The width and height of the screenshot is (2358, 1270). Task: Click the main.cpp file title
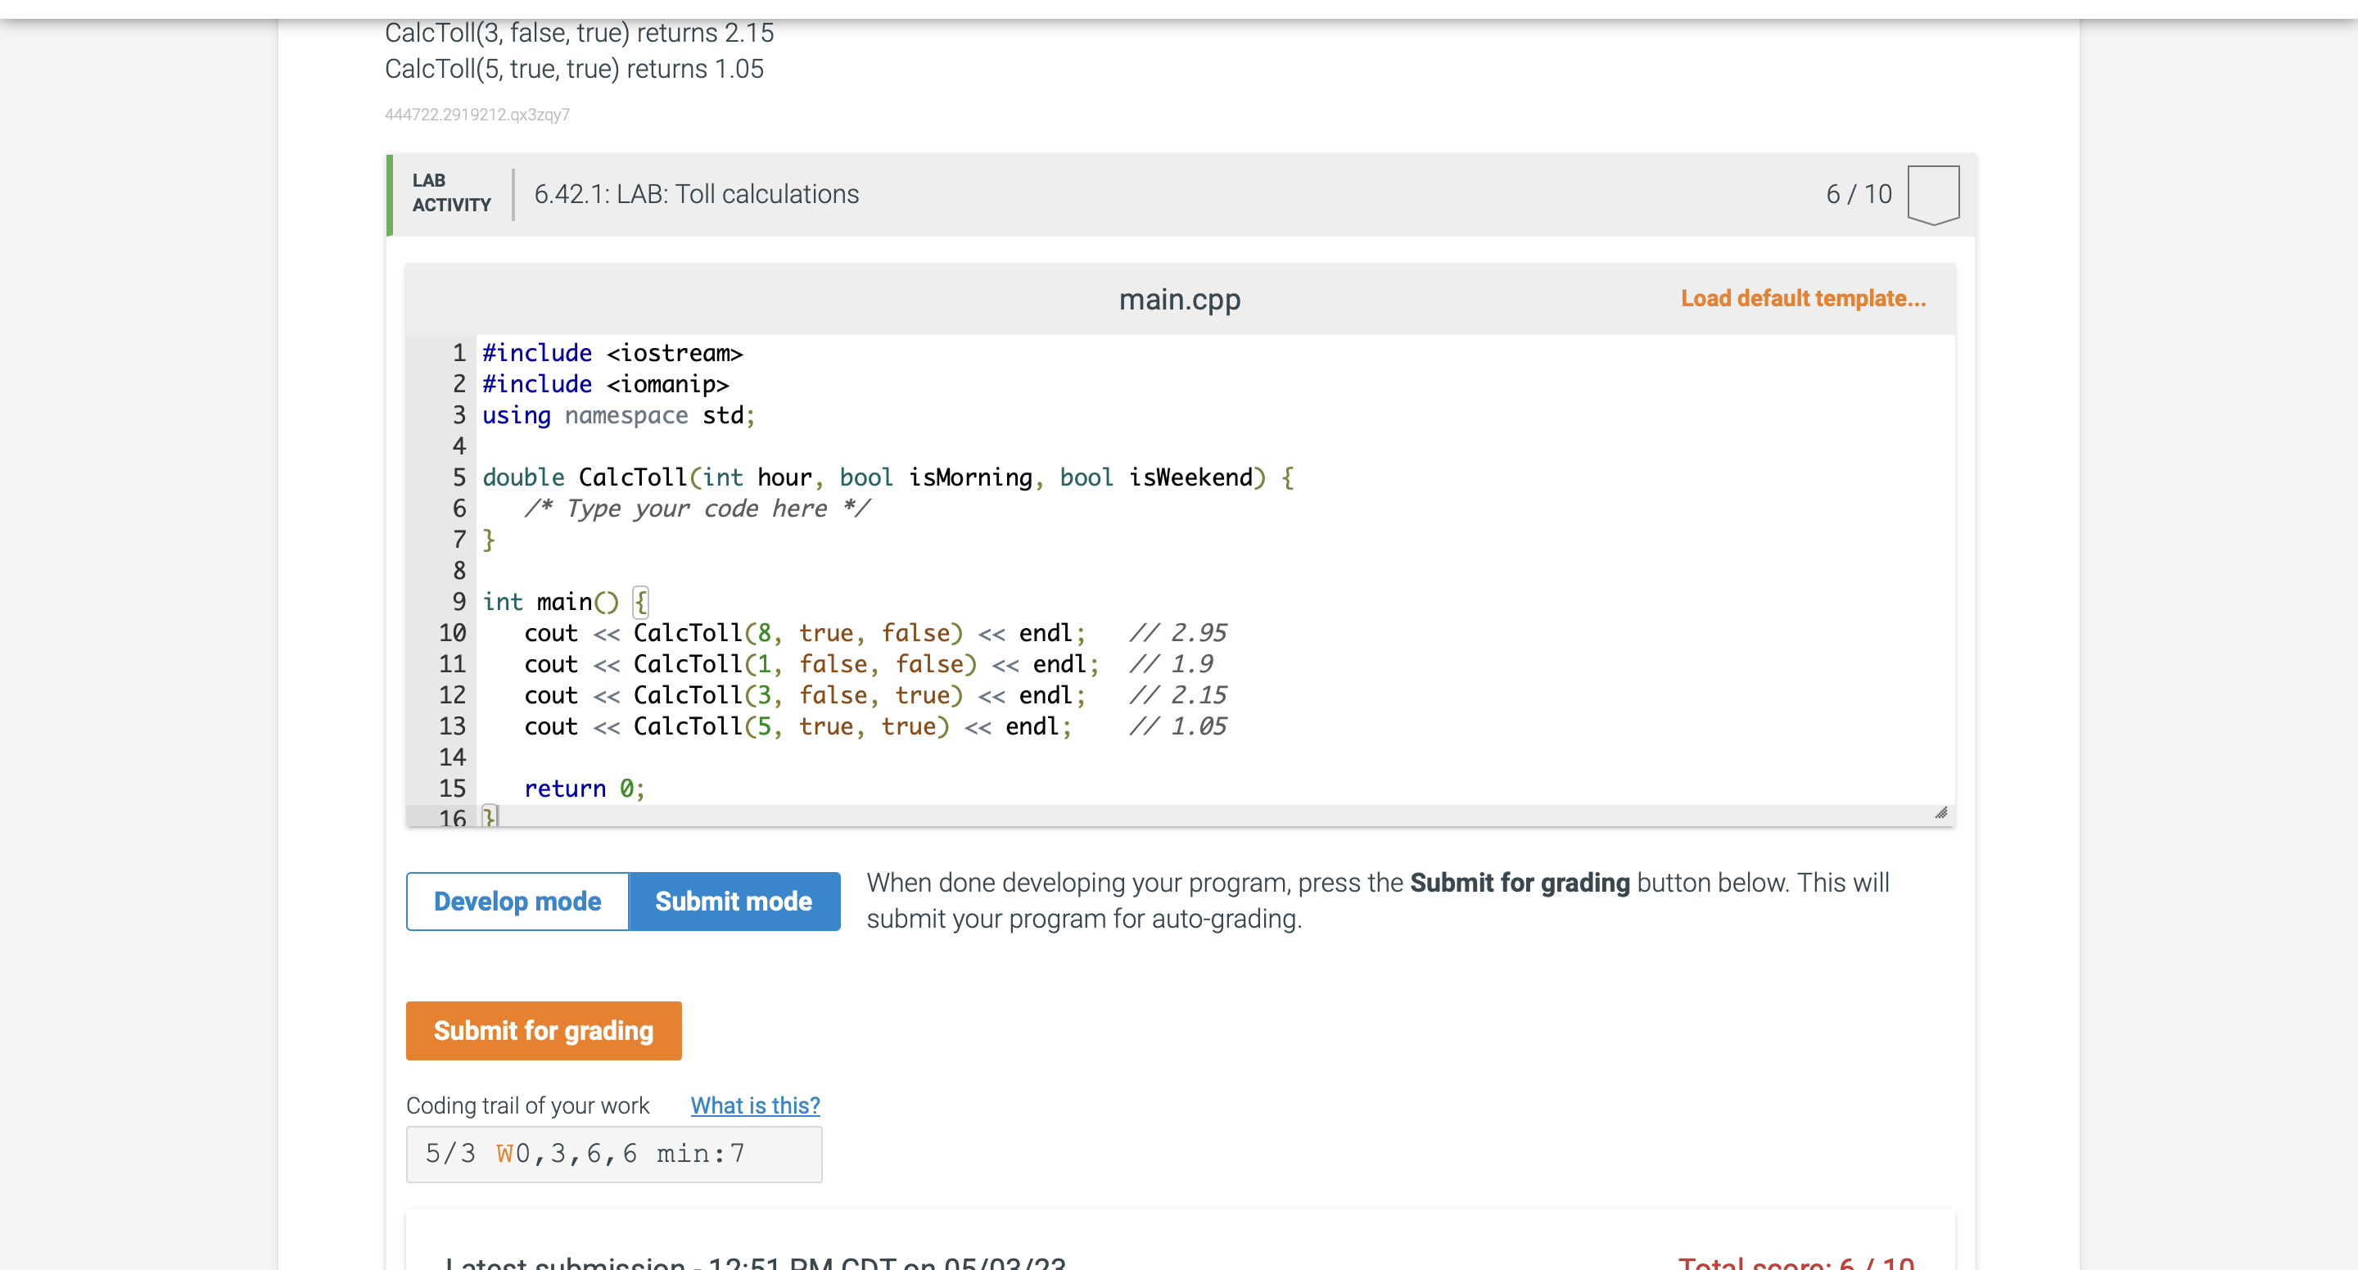[x=1179, y=300]
